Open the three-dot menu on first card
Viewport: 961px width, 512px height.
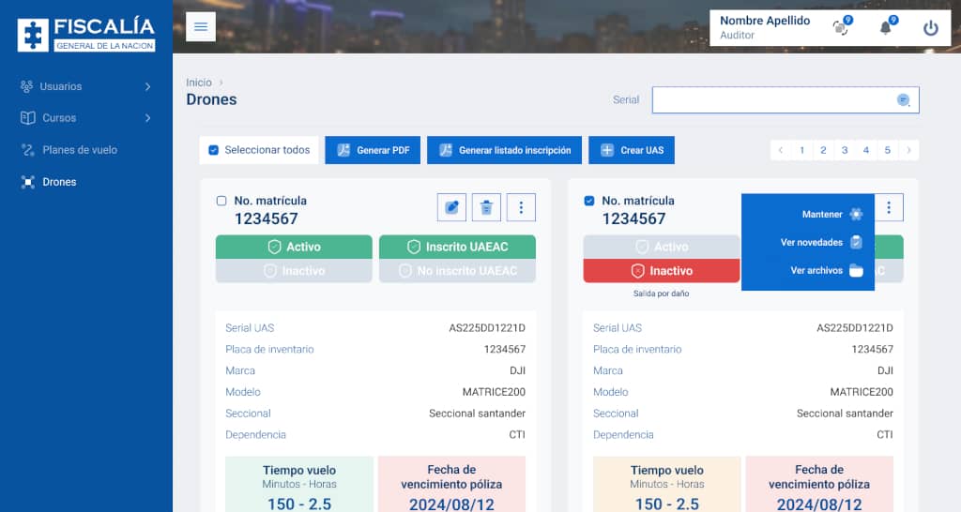[x=521, y=207]
